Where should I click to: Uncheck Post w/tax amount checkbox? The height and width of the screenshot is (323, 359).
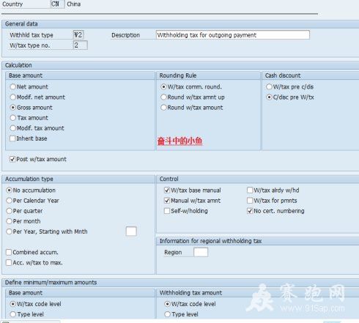pos(12,159)
